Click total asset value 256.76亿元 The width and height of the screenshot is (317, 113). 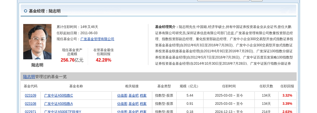point(72,60)
